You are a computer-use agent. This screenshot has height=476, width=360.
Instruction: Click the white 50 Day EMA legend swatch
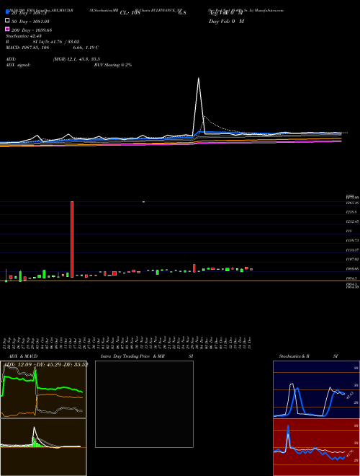pos(7,21)
